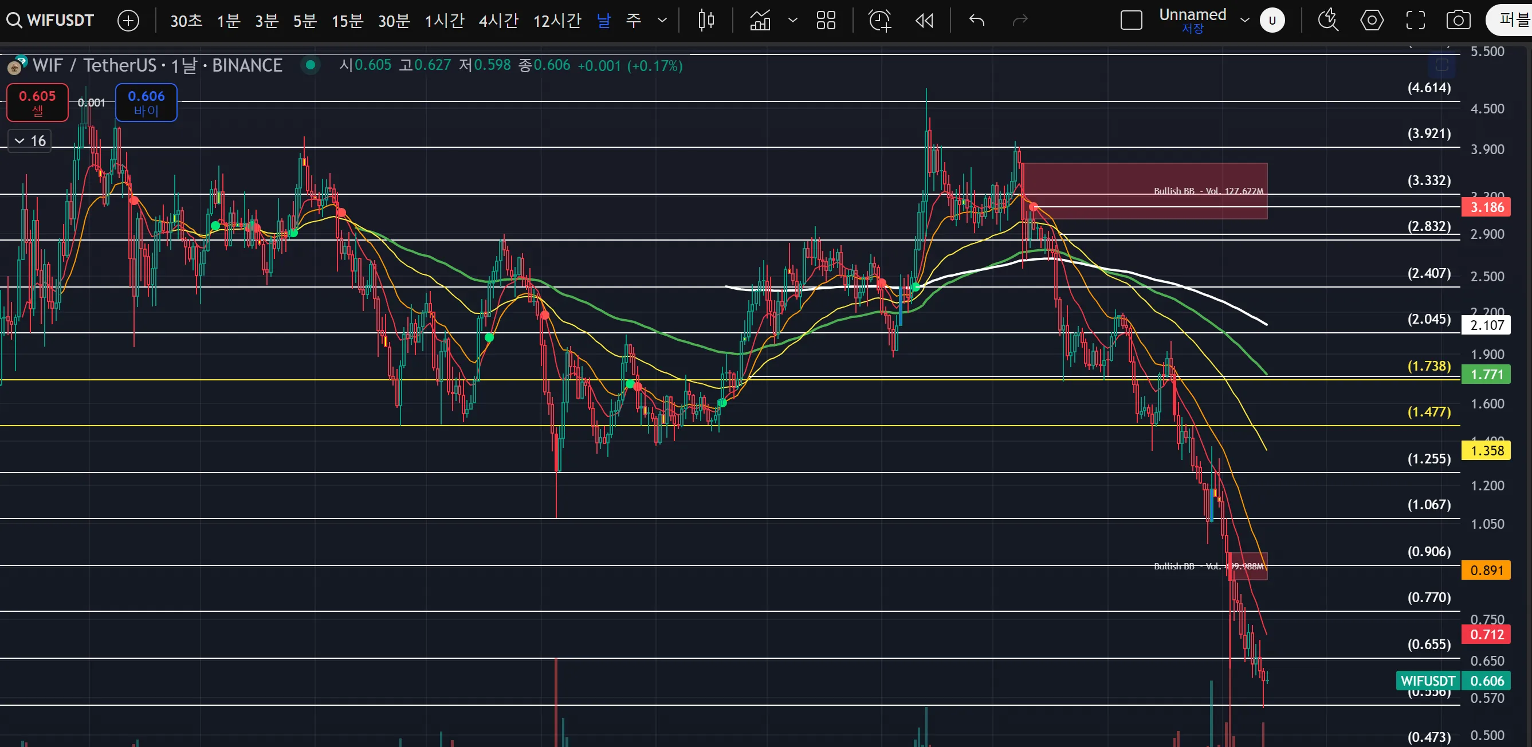
Task: Click the 0.712 red price label
Action: tap(1486, 634)
